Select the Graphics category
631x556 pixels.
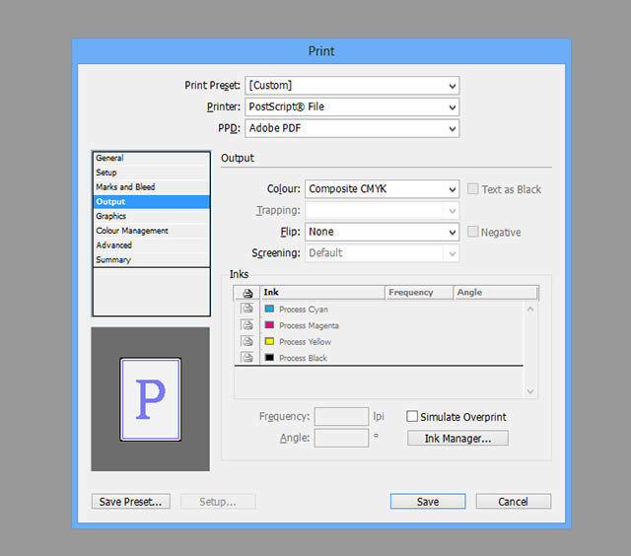pyautogui.click(x=151, y=216)
